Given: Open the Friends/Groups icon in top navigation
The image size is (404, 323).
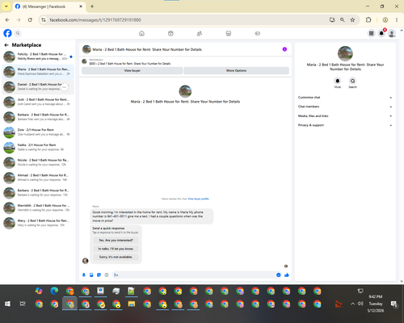Looking at the screenshot, I should click(200, 33).
